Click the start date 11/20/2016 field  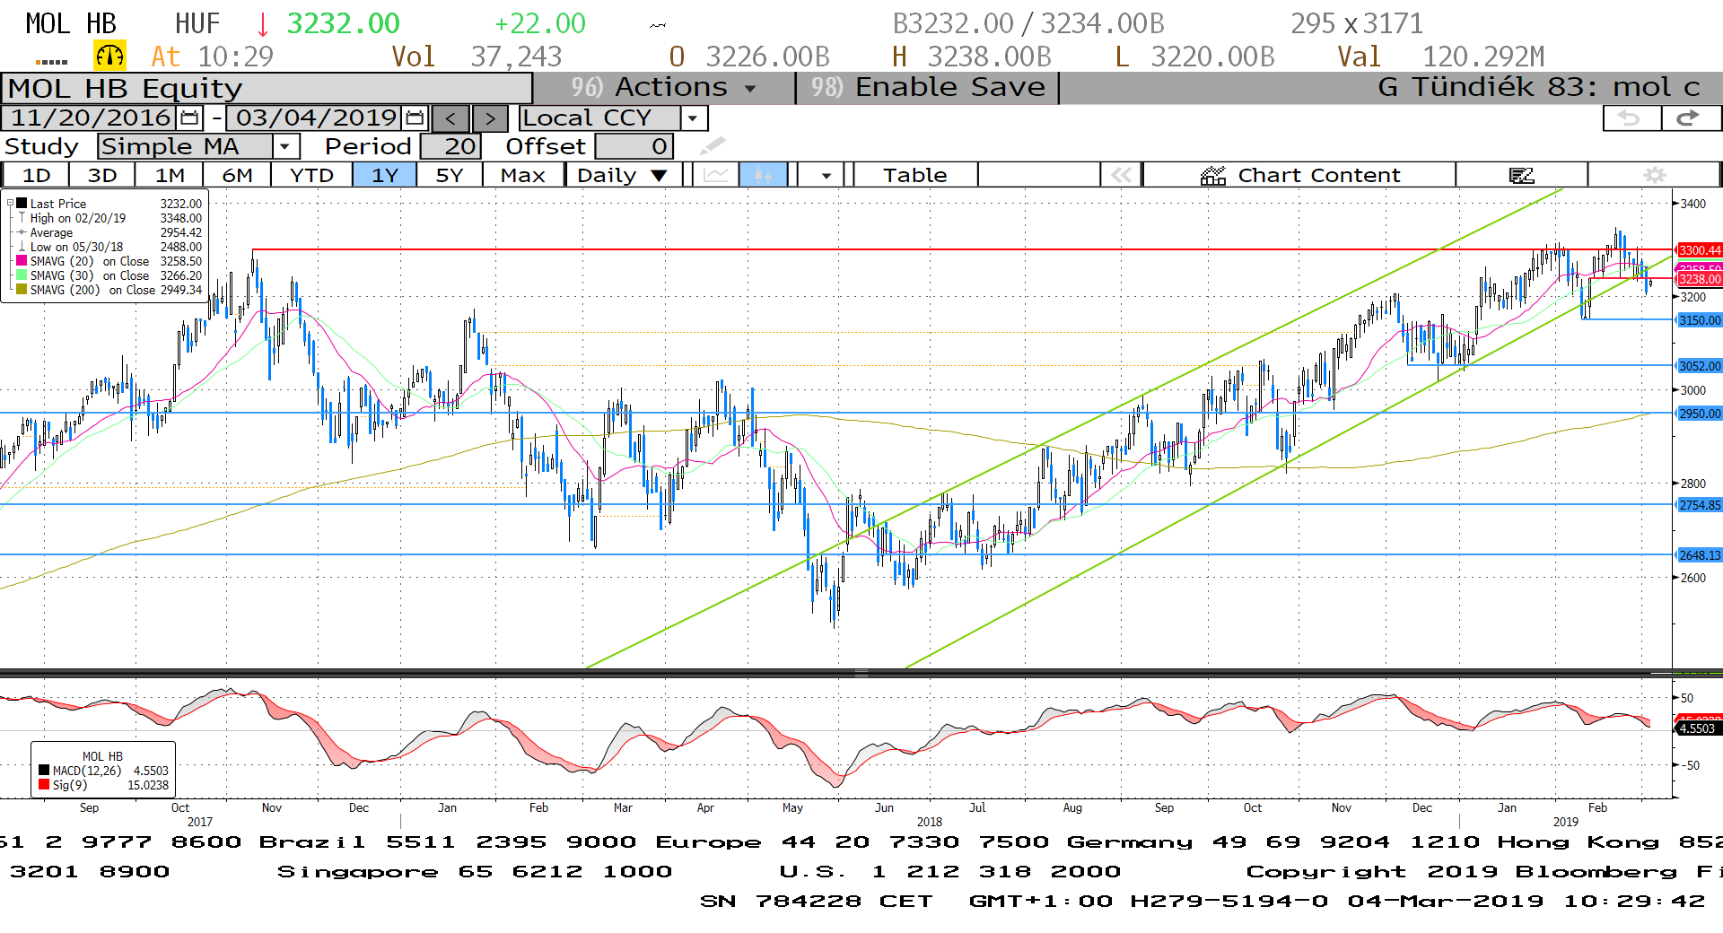click(x=90, y=118)
